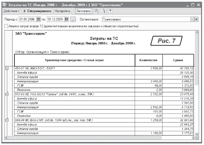Open organization selection ellipsis button

click(x=193, y=20)
